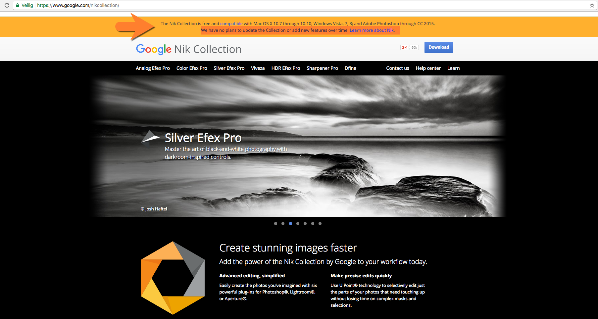The width and height of the screenshot is (598, 319).
Task: Reload the page with the refresh icon
Action: [x=7, y=5]
